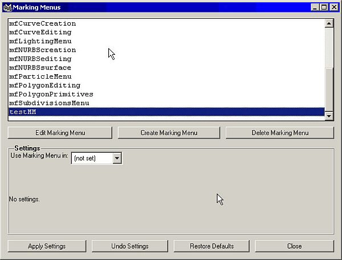Click the Undo Settings button
This screenshot has width=342, height=260.
(129, 246)
